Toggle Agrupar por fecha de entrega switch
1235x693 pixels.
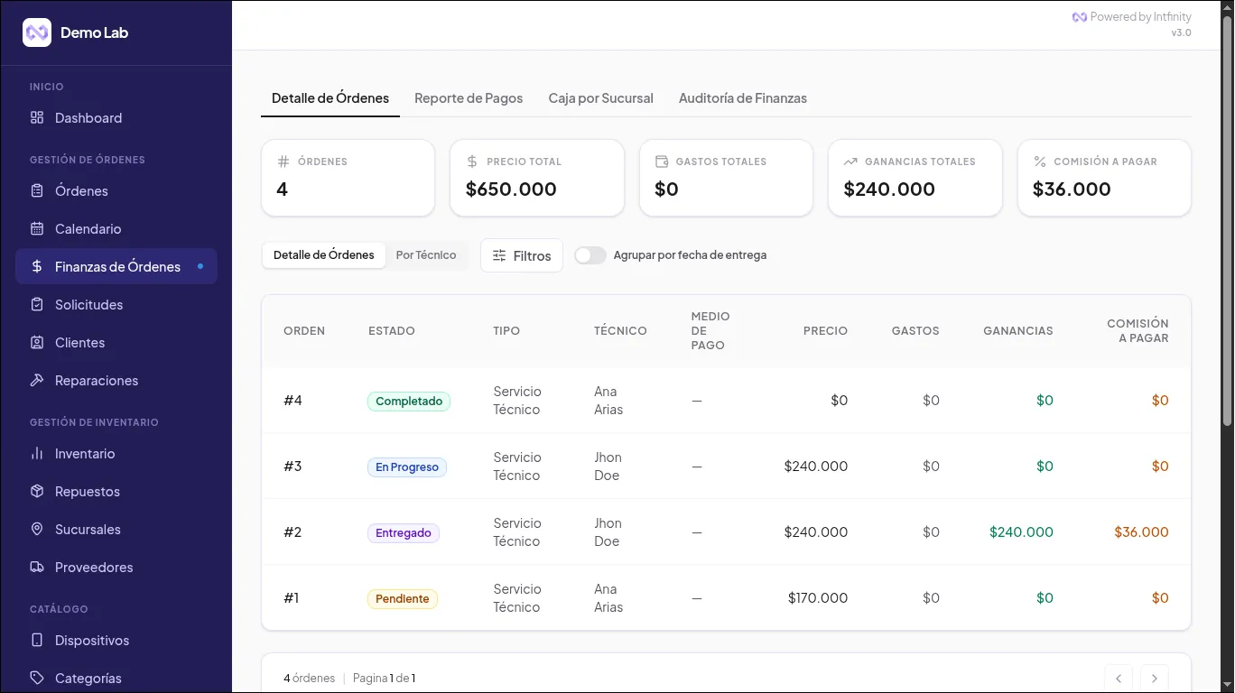tap(590, 255)
